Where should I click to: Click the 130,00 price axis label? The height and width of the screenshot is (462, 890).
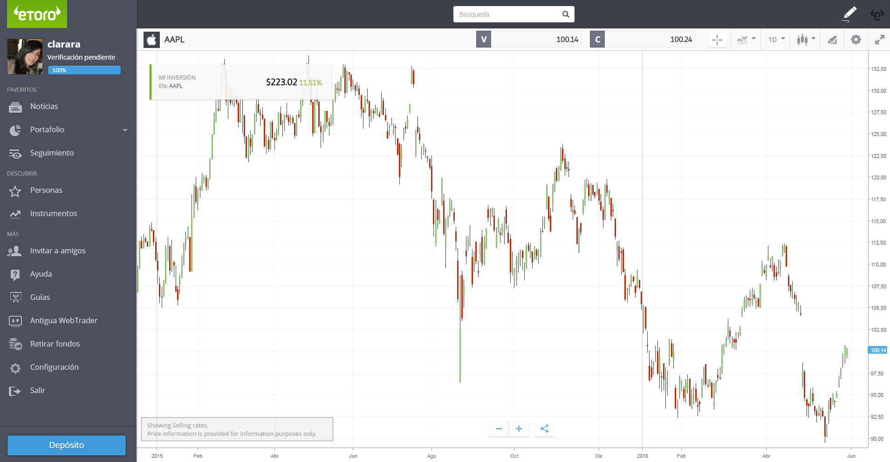[x=878, y=91]
